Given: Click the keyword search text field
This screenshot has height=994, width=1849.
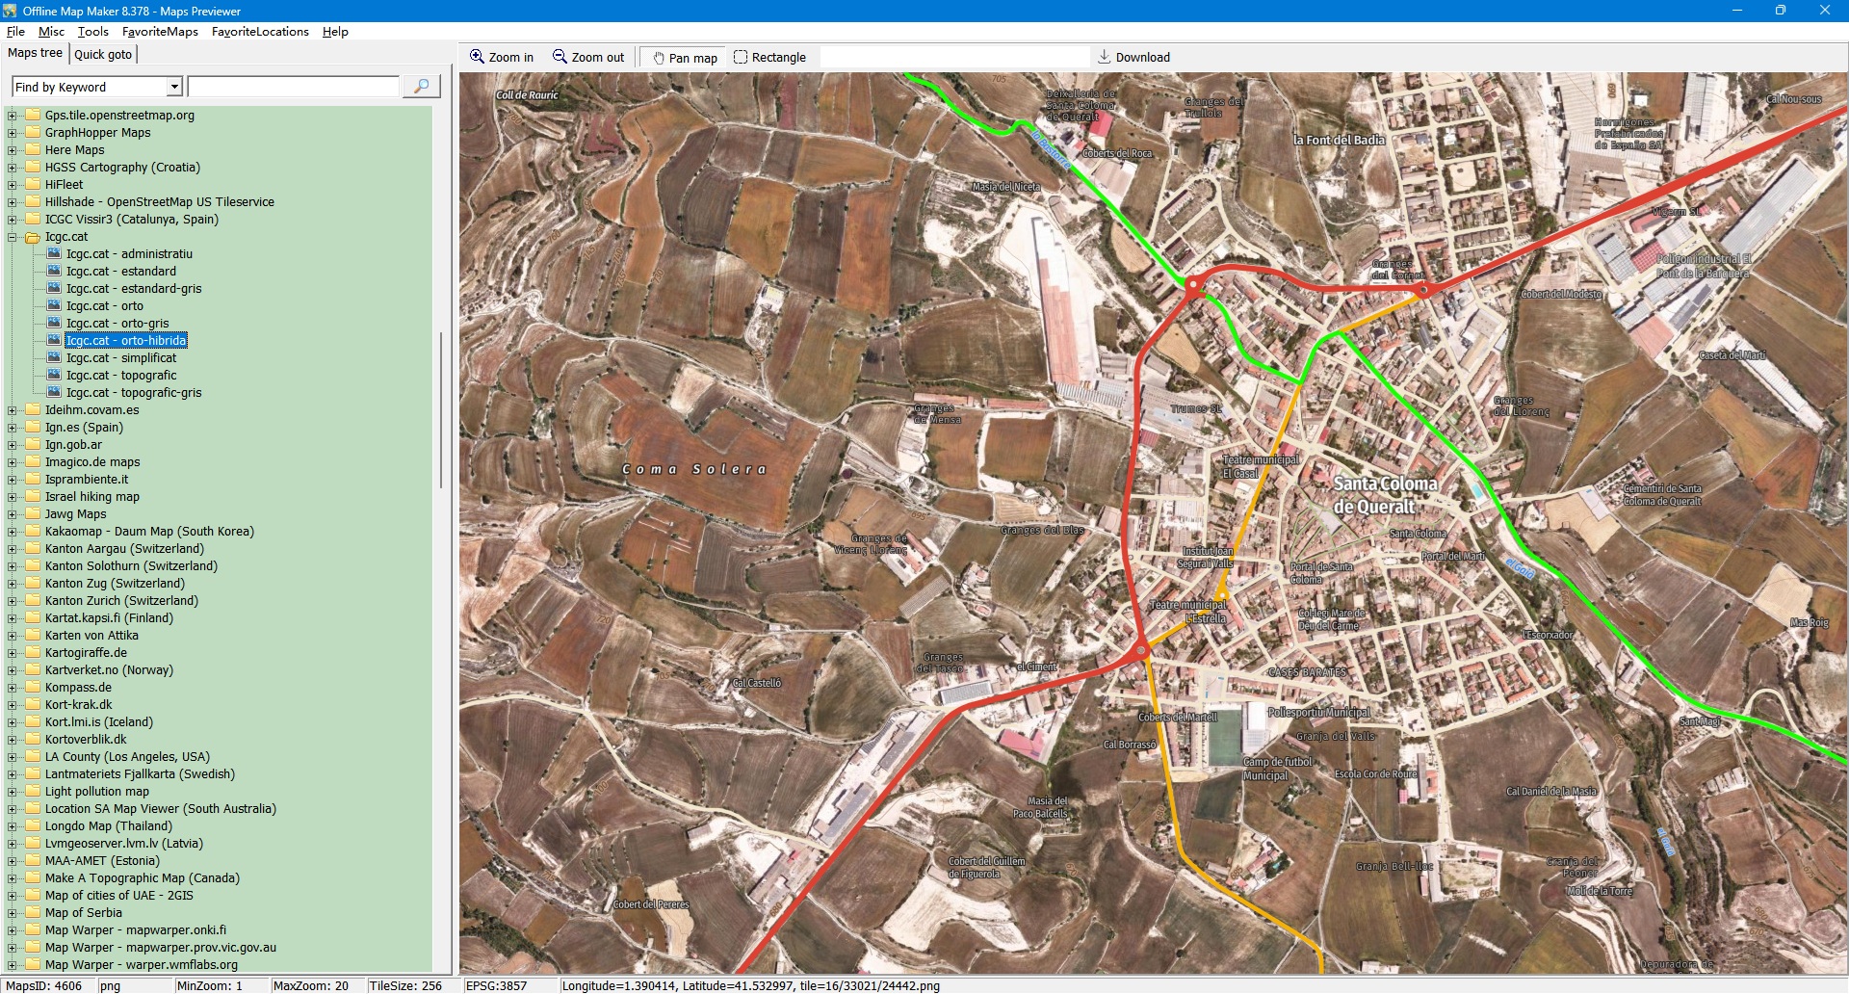Looking at the screenshot, I should [294, 87].
